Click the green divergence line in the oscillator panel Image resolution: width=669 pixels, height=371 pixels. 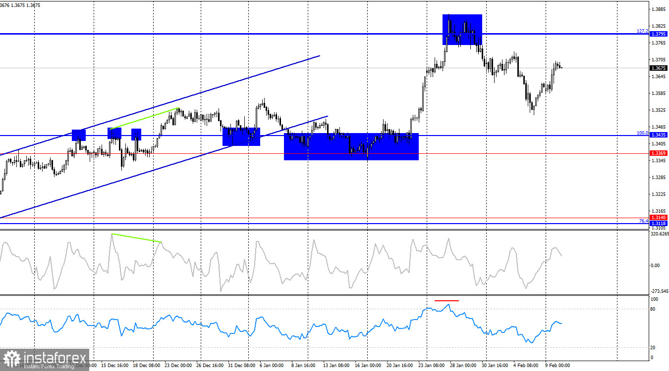(136, 238)
